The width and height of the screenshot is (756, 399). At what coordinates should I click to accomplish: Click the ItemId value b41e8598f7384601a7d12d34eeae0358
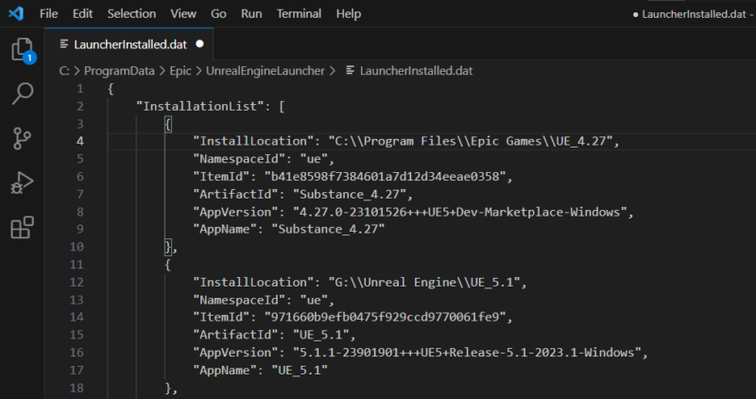tap(385, 177)
